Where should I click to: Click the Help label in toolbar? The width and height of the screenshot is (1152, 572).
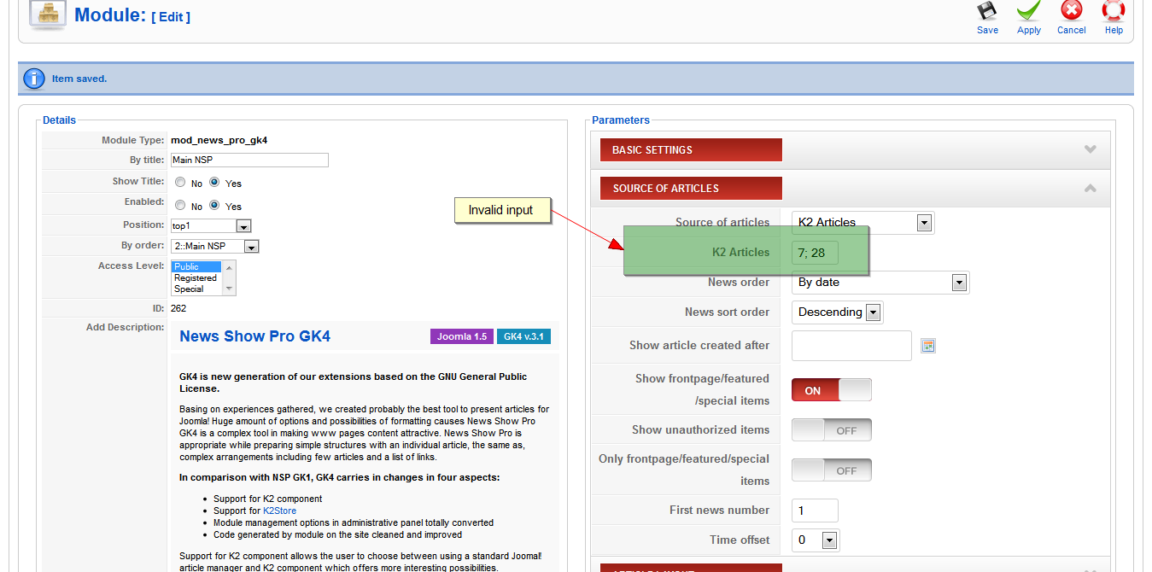pos(1114,30)
